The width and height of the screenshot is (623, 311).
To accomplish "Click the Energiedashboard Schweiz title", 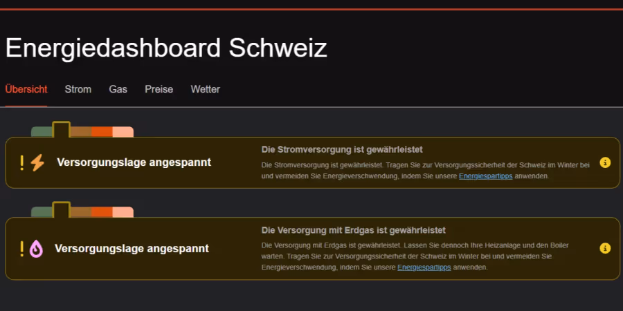I will (166, 48).
